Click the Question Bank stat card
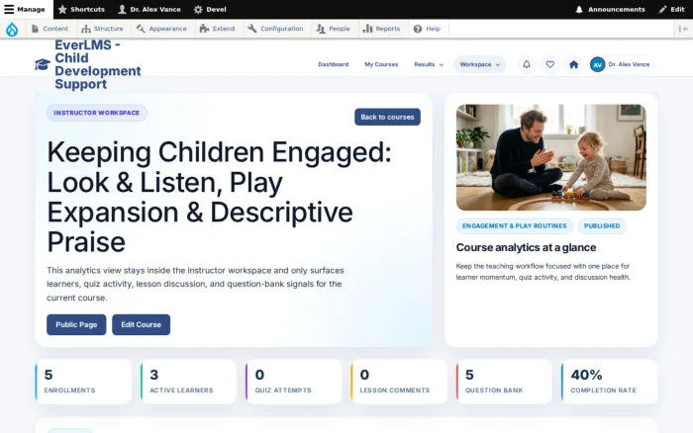The height and width of the screenshot is (433, 693). (x=504, y=382)
